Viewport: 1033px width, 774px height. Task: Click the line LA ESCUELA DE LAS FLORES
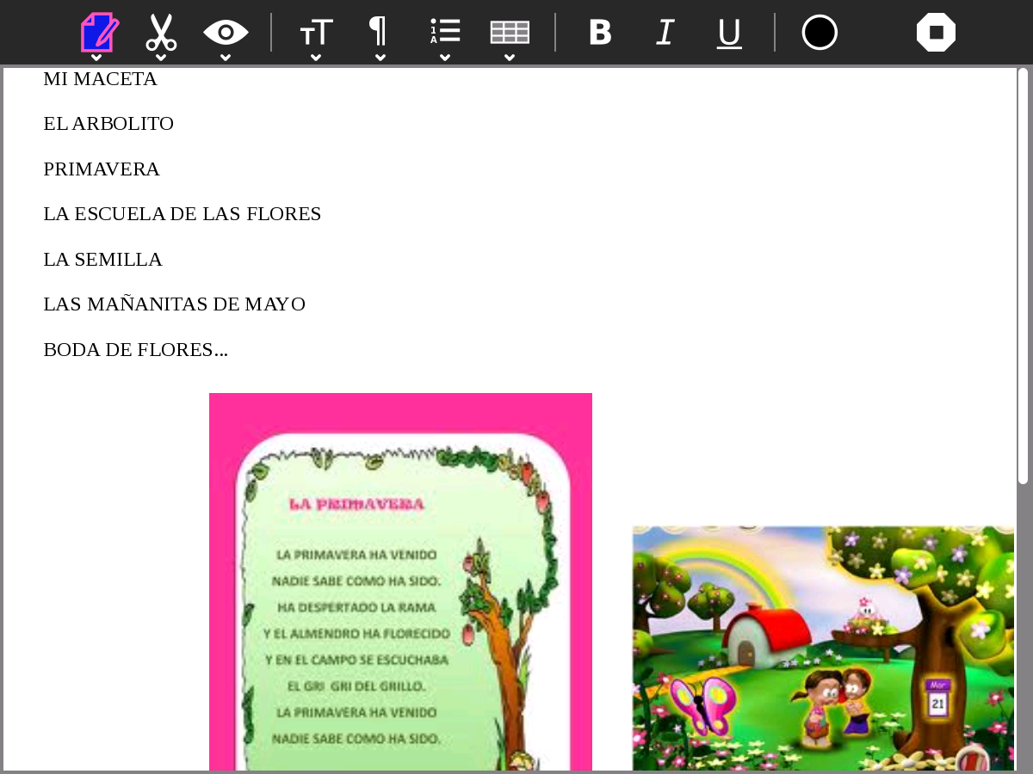pos(182,214)
